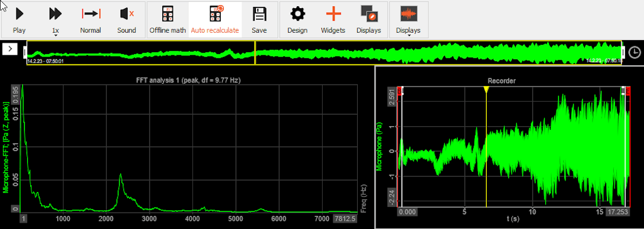Click the left handle of overview strip

point(25,53)
